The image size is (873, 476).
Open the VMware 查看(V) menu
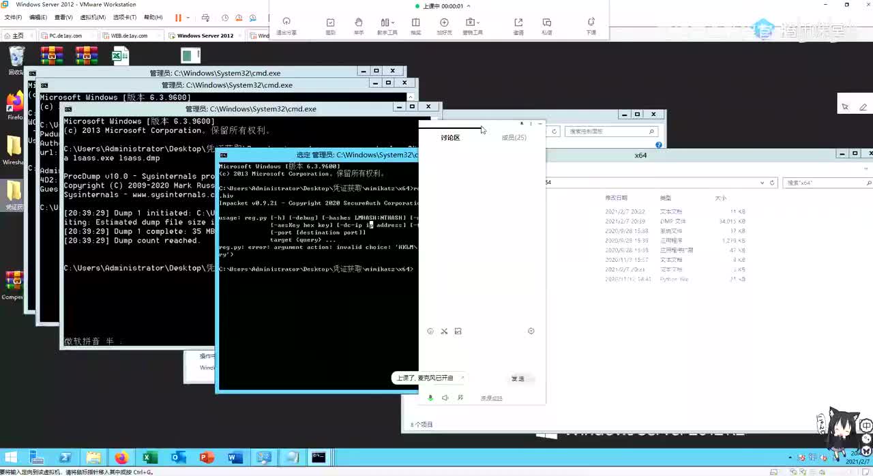[x=63, y=17]
